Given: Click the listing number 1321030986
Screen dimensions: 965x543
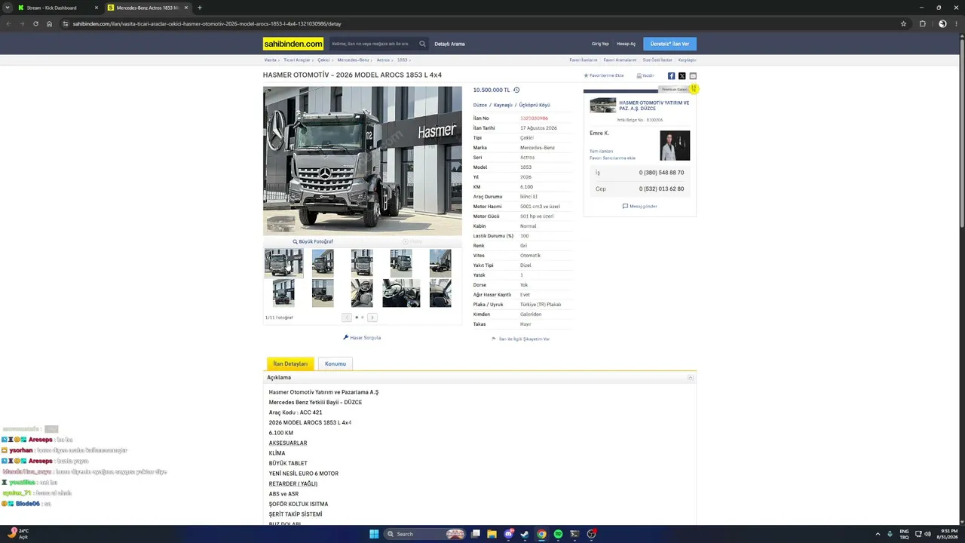Looking at the screenshot, I should tap(534, 118).
